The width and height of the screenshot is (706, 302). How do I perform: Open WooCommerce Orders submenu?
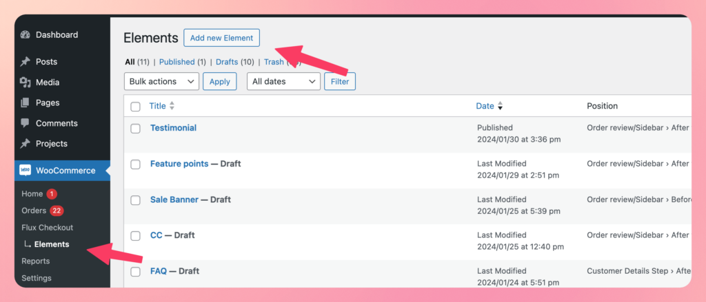pos(34,211)
